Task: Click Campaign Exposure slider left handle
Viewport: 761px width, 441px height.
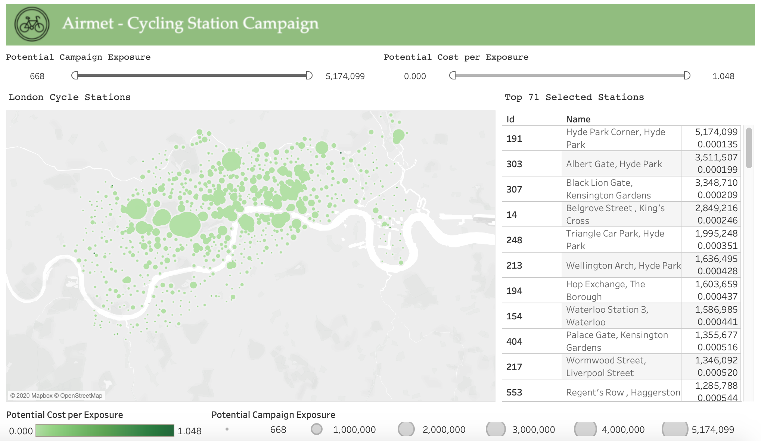Action: (75, 76)
